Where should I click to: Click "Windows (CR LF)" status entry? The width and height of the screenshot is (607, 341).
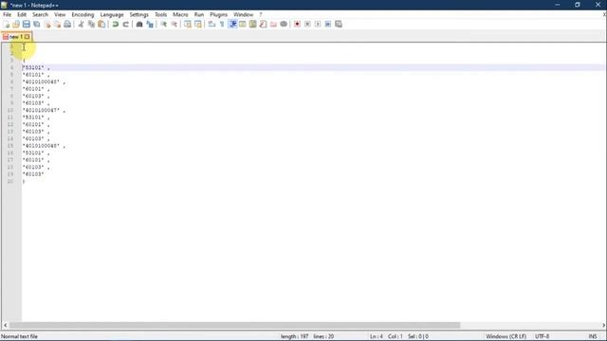[x=506, y=337]
